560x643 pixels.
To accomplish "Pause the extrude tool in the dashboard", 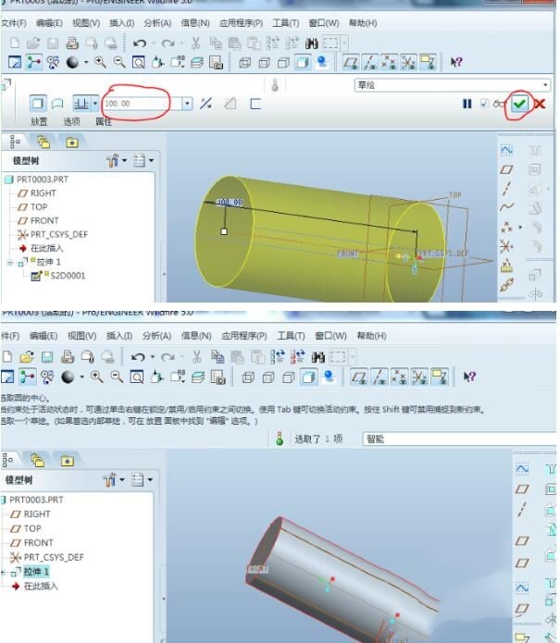I will (x=467, y=104).
